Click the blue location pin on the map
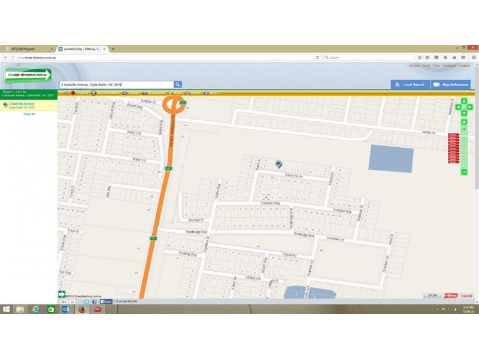Screen dimensions: 479x359 [278, 163]
